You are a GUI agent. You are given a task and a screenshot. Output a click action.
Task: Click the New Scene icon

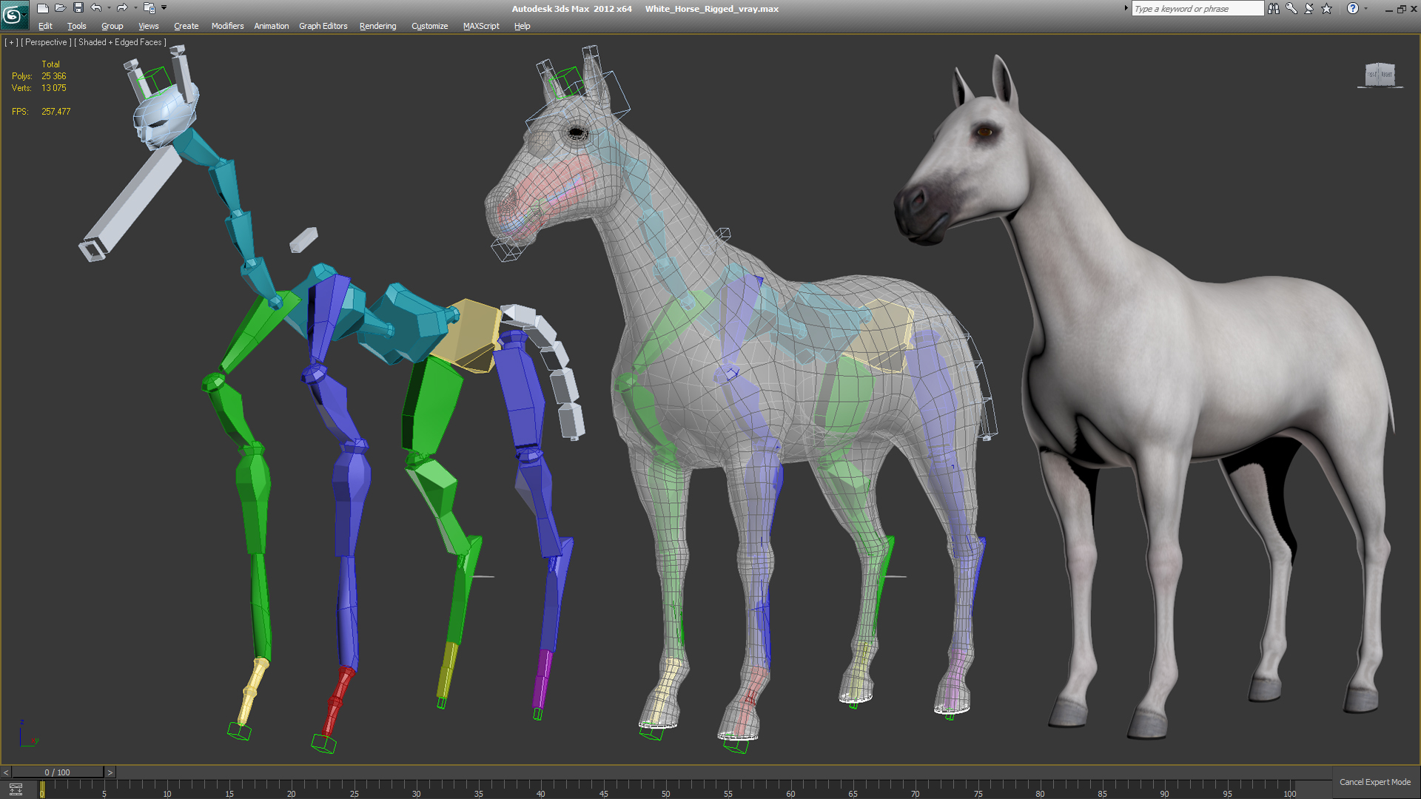(x=43, y=8)
